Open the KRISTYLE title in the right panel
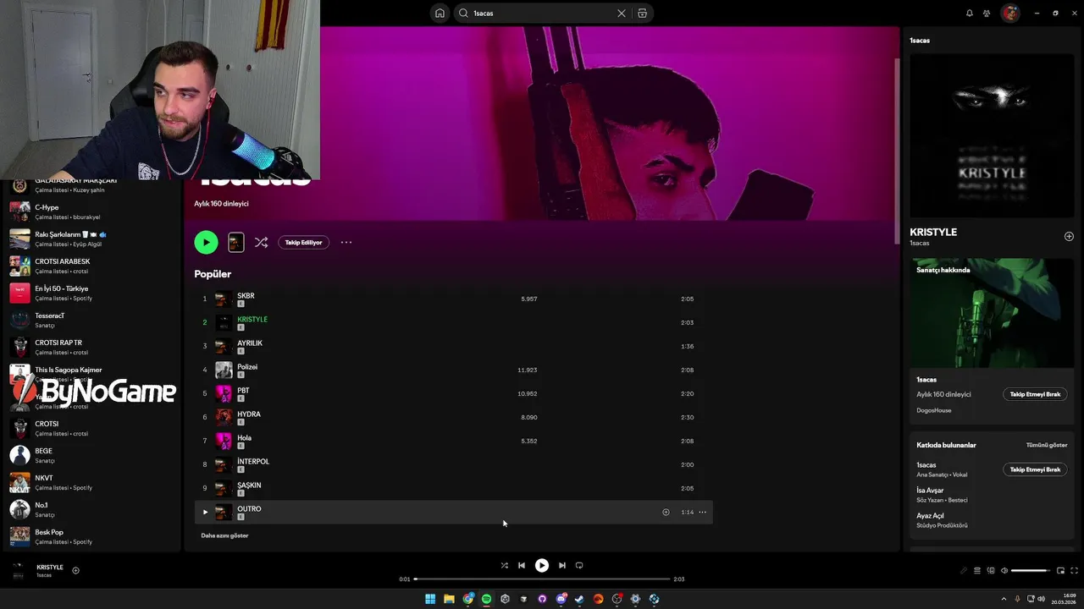 pyautogui.click(x=933, y=232)
